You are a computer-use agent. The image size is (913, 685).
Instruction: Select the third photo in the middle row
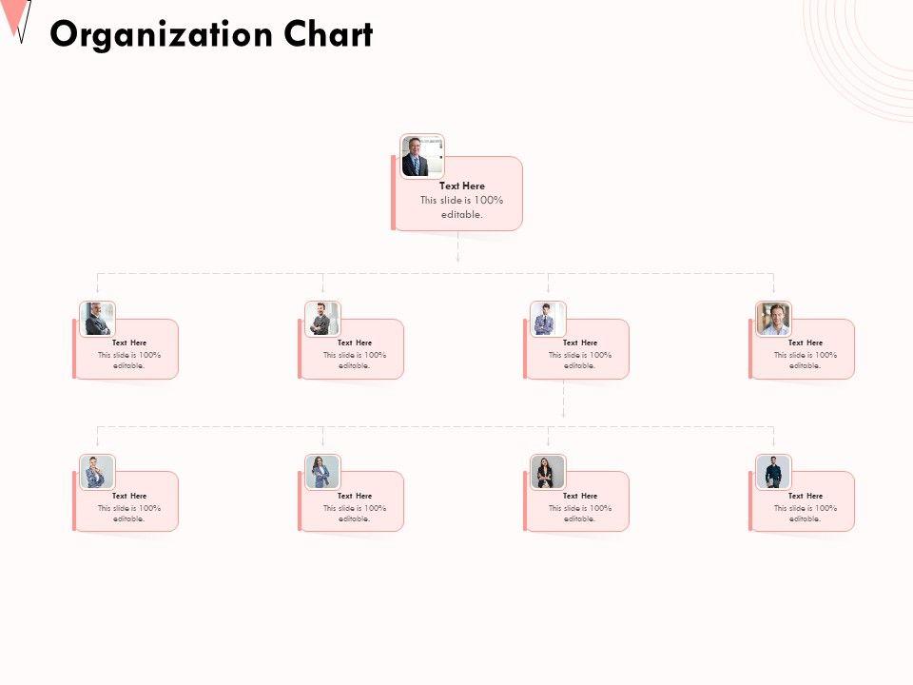click(548, 319)
